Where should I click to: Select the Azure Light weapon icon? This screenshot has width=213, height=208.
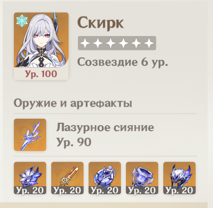[30, 135]
